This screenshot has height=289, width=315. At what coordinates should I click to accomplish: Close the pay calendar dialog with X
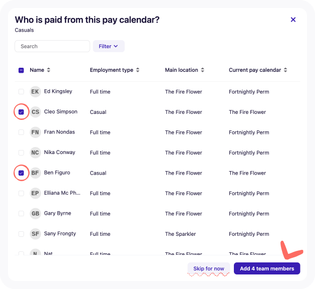coord(293,20)
